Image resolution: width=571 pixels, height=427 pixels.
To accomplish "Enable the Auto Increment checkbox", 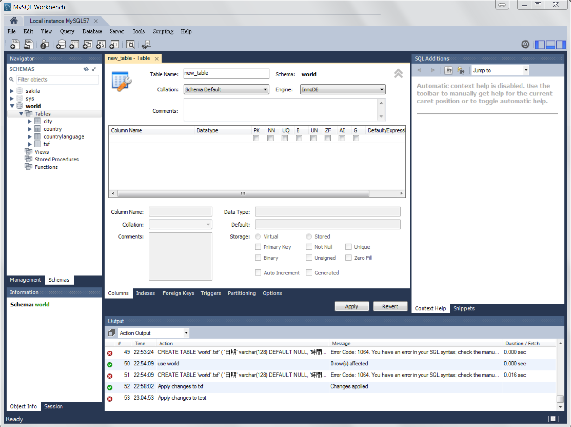I will (258, 273).
